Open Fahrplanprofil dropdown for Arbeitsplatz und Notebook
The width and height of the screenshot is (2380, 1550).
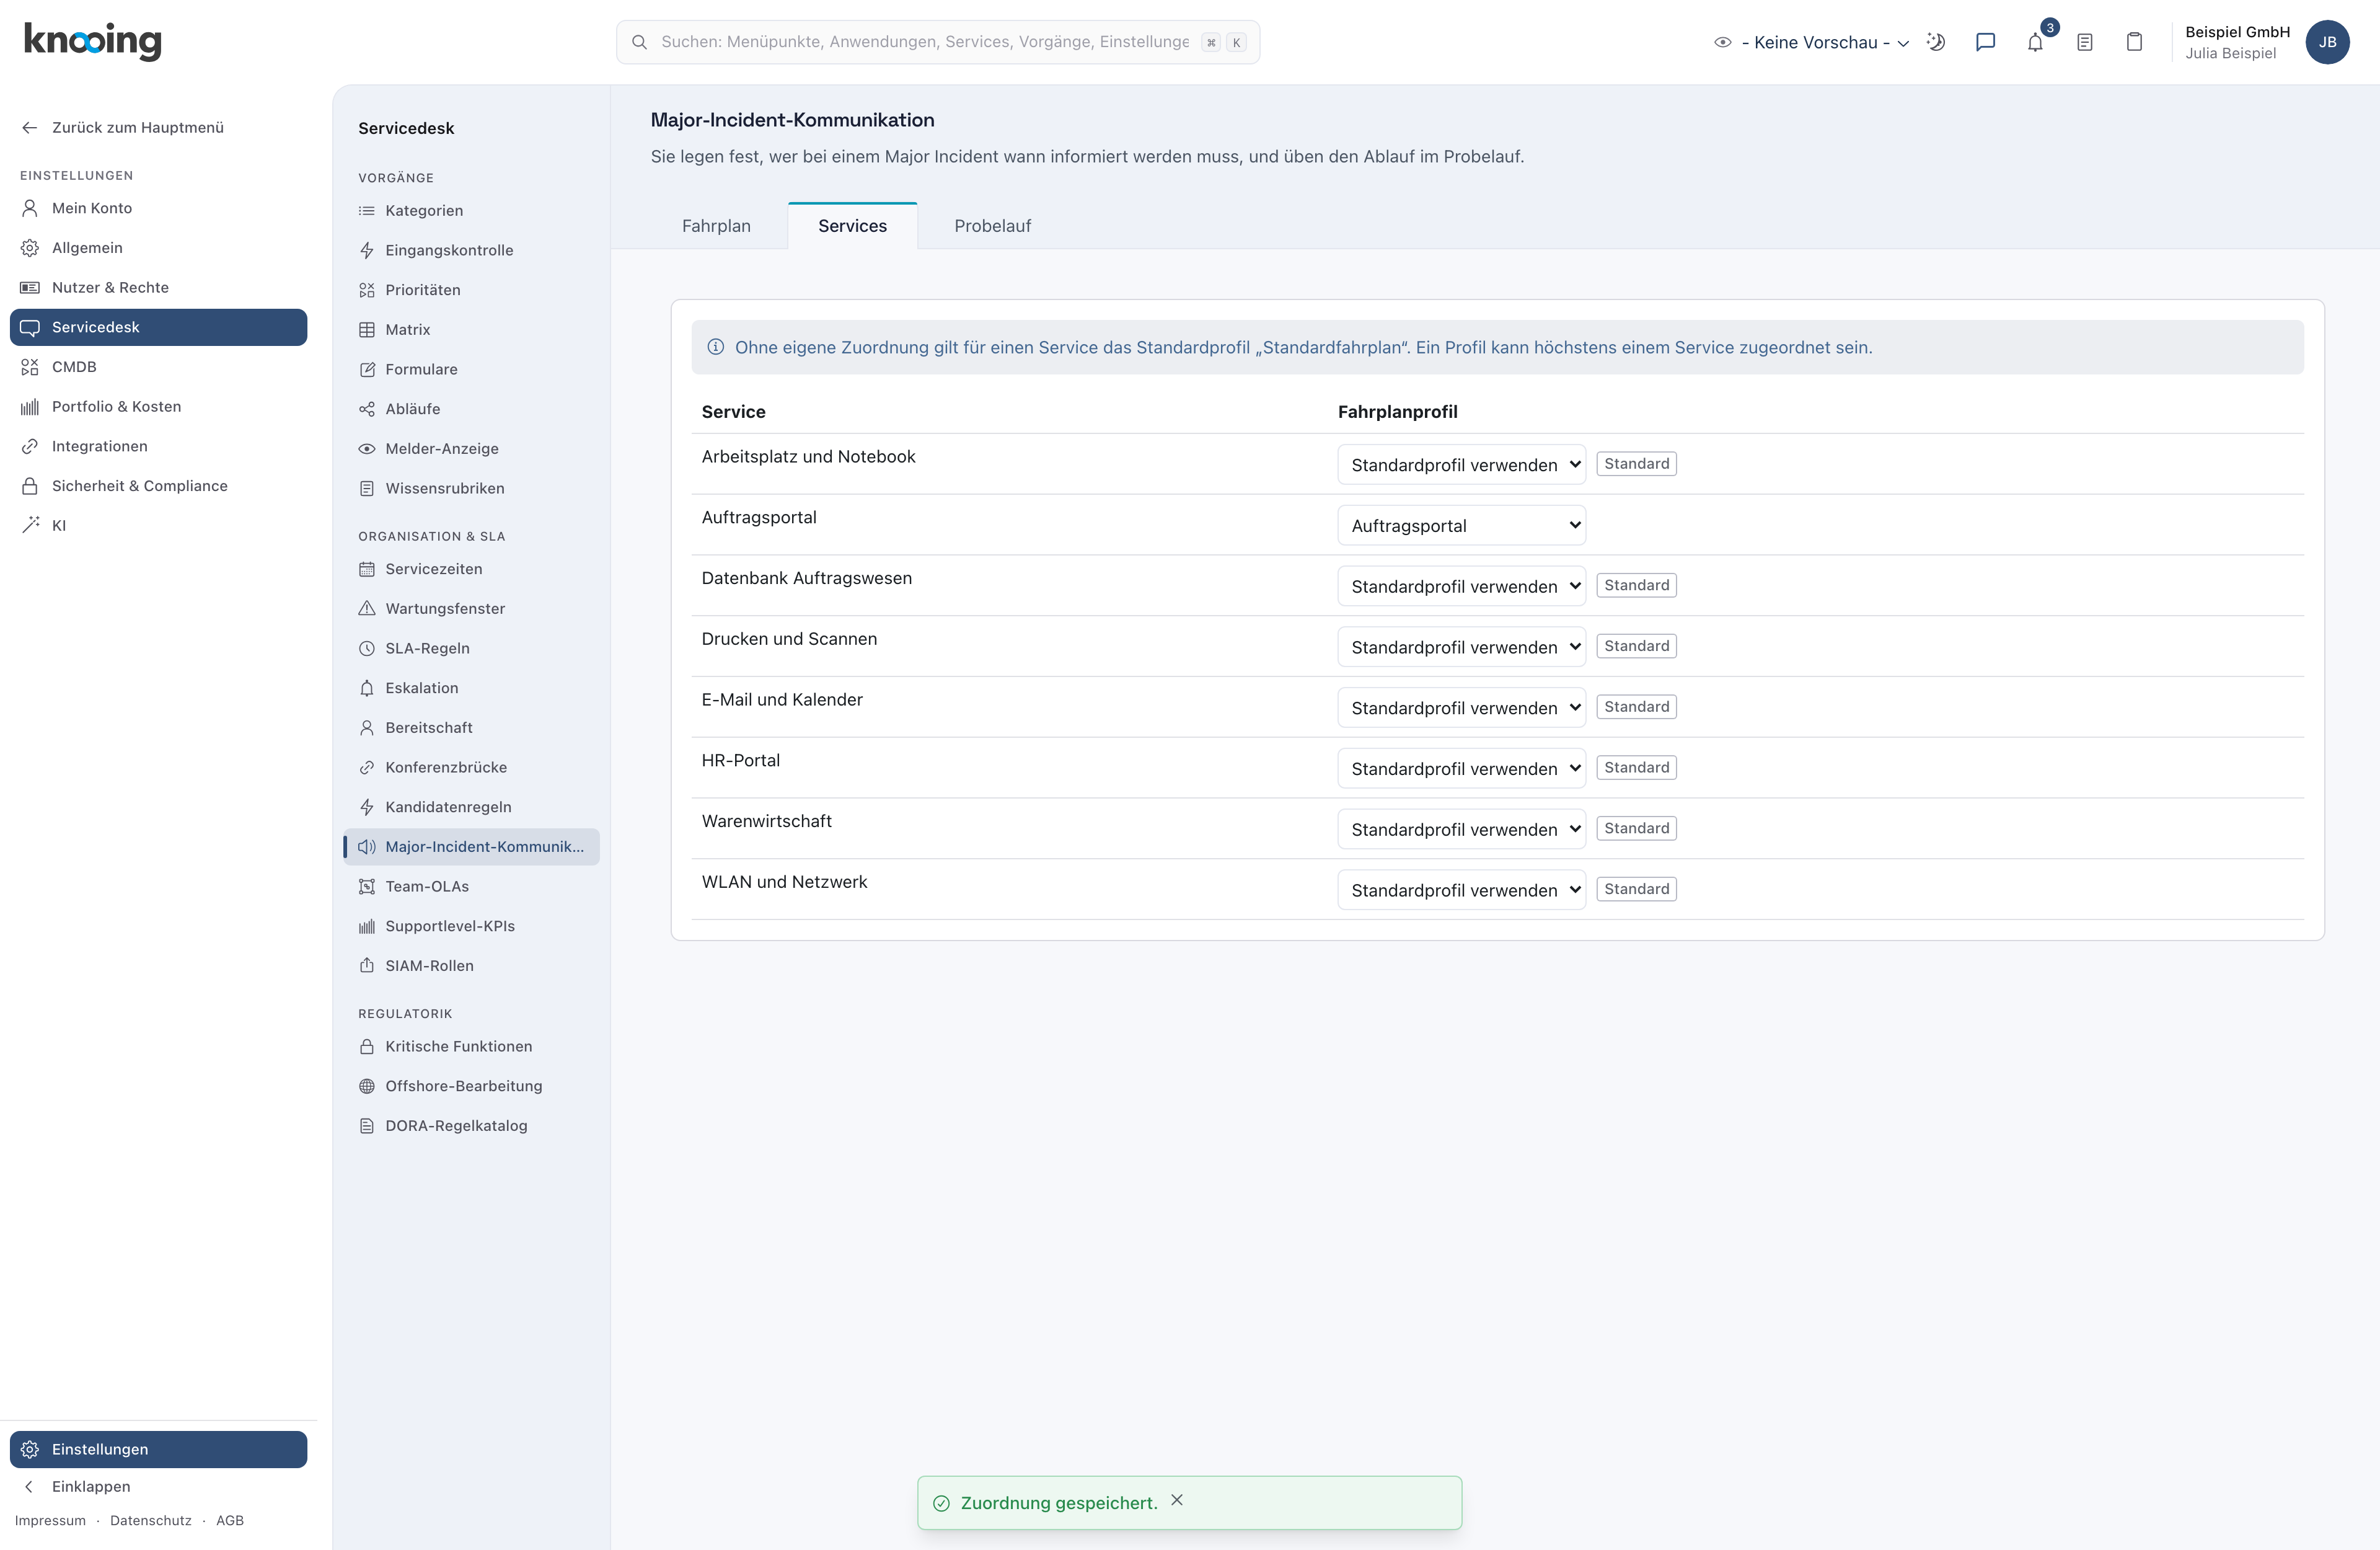point(1461,464)
